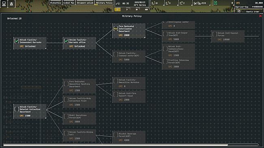Image resolution: width=264 pixels, height=148 pixels.
Task: Check Form Dedicated Ammunition Handling Department box
Action: click(x=66, y=84)
